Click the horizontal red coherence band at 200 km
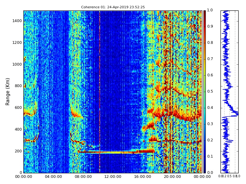The image size is (246, 184). pos(116,151)
